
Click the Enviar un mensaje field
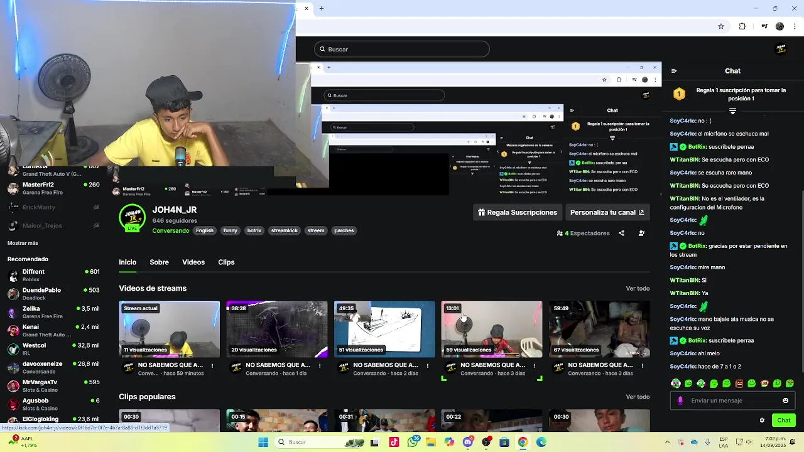(x=732, y=401)
